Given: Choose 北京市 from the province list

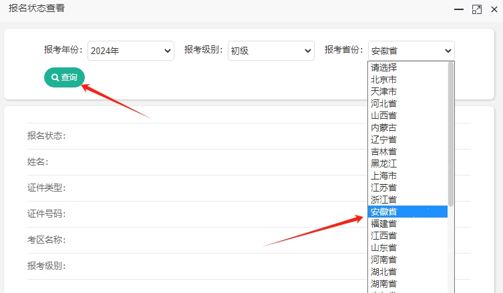Looking at the screenshot, I should click(x=384, y=79).
